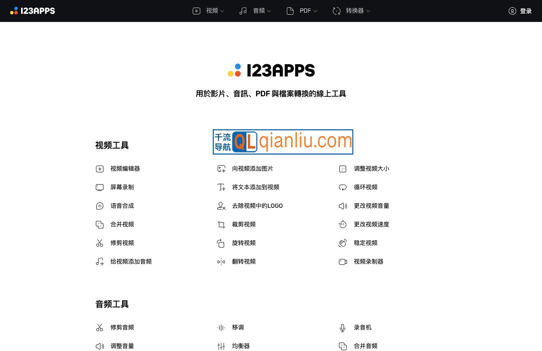The image size is (542, 351).
Task: Open the 视频编辑器 tool
Action: (x=124, y=169)
